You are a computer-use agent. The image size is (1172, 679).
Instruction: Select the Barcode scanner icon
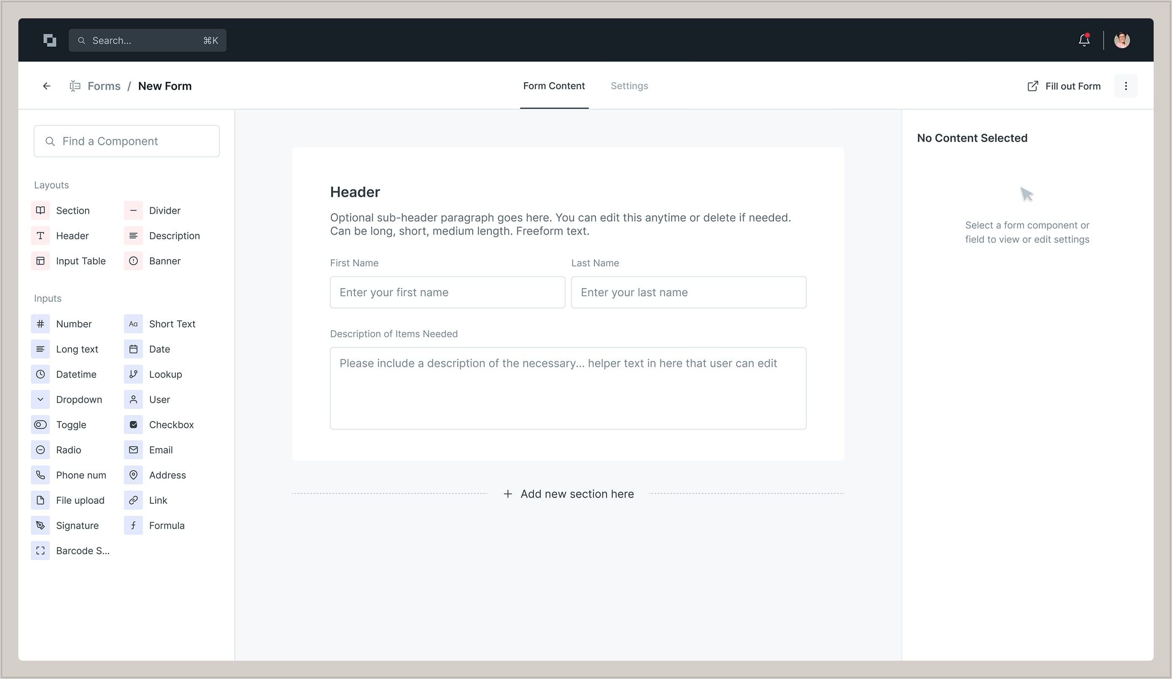(x=40, y=551)
